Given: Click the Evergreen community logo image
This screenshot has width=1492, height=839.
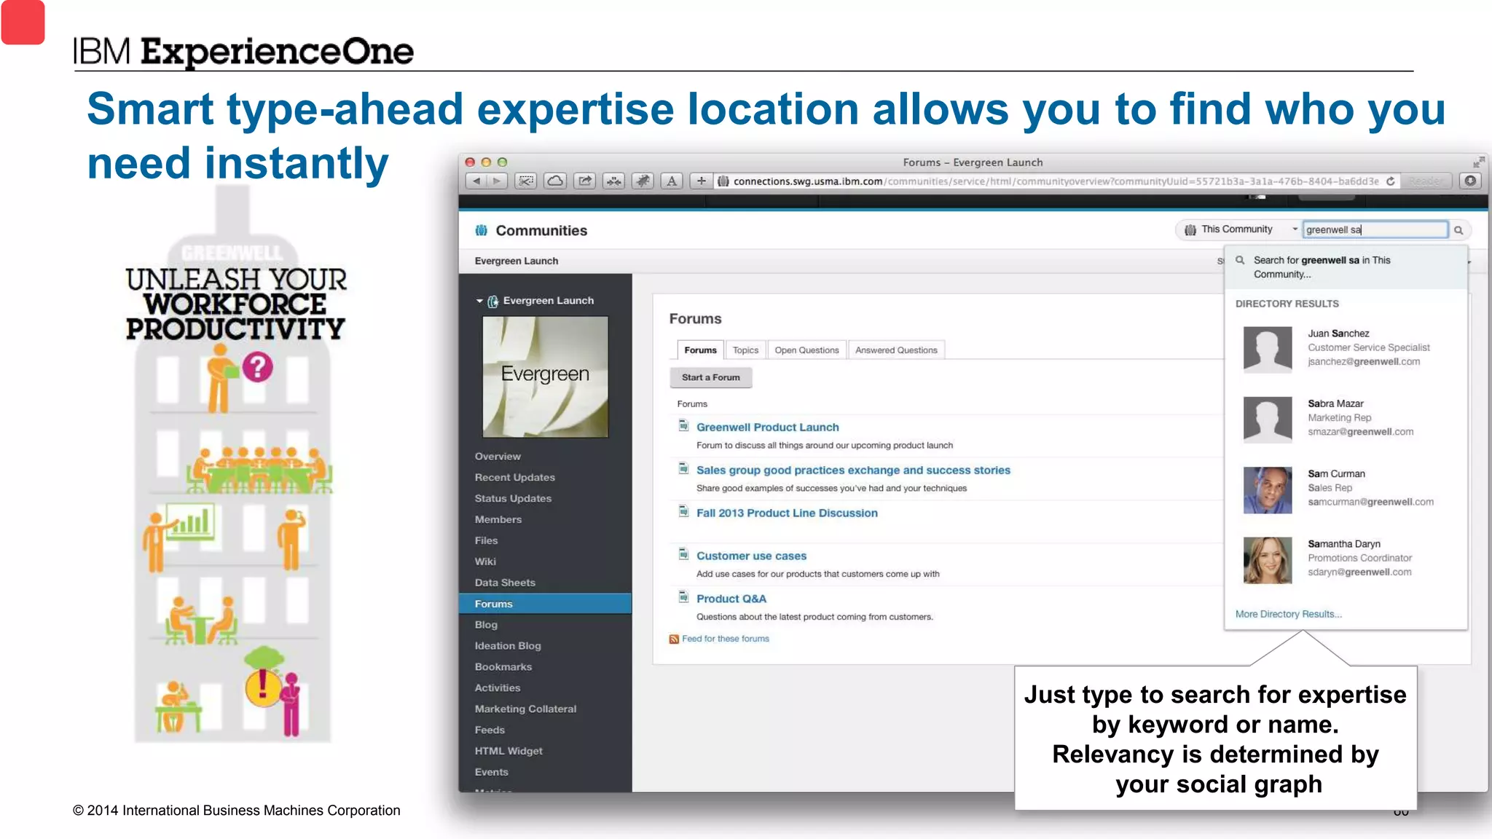Looking at the screenshot, I should click(x=545, y=377).
